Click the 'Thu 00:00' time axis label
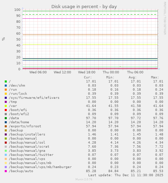This screenshot has height=183, width=168. 111,72
